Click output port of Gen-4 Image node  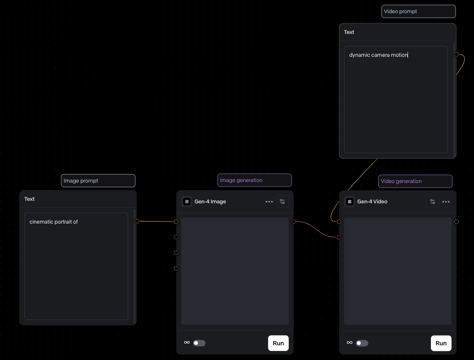(294, 222)
